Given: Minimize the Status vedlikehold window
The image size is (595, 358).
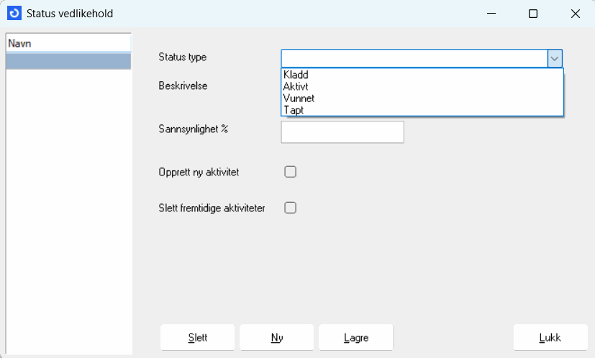Looking at the screenshot, I should (x=491, y=14).
